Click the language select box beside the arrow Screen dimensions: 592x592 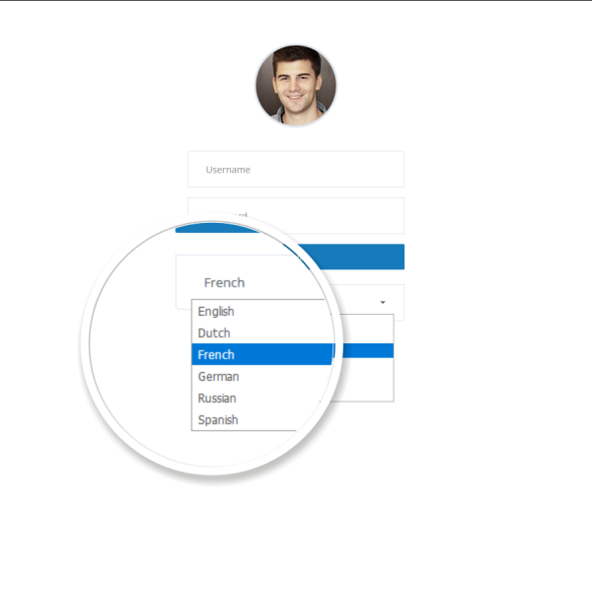point(353,303)
